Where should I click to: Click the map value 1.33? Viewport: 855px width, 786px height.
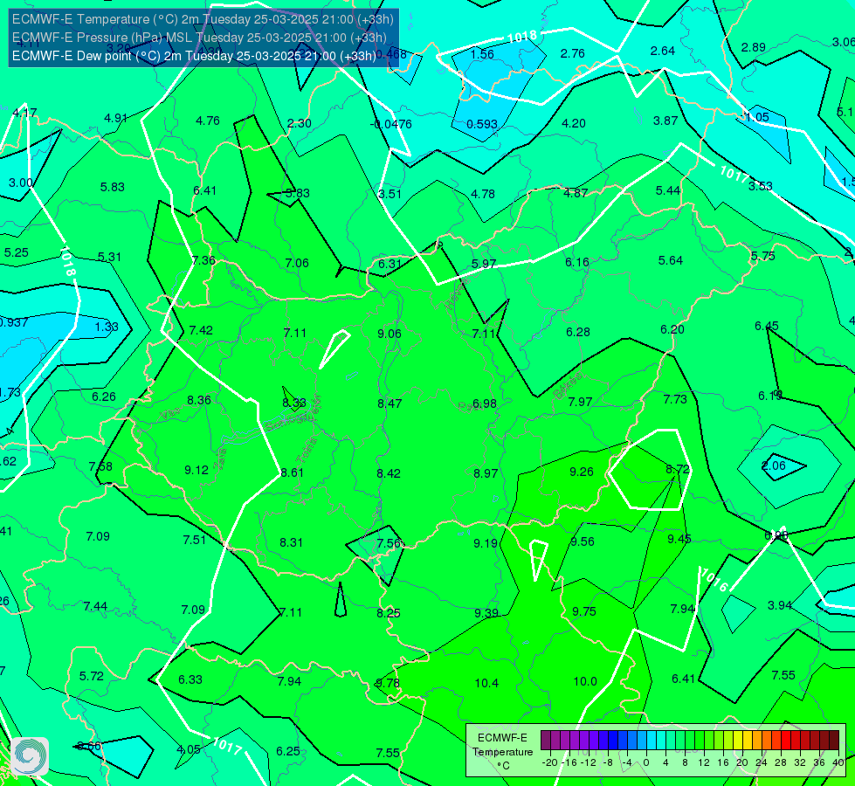(107, 327)
